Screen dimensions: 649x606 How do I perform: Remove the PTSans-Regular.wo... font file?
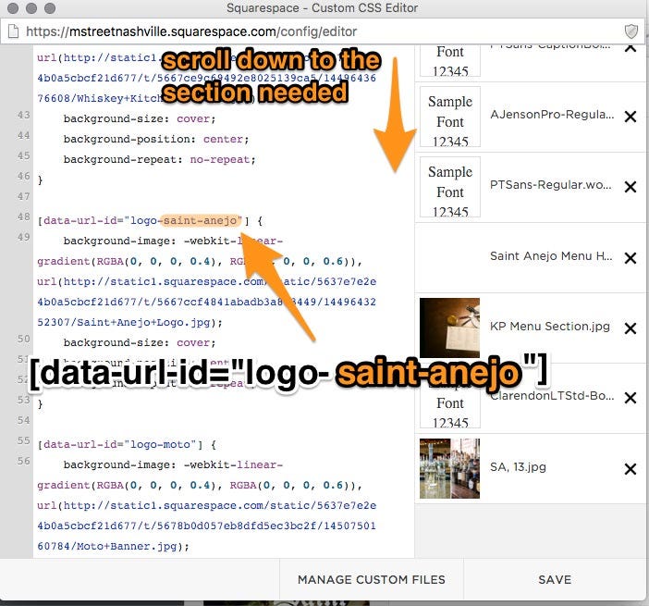click(630, 187)
